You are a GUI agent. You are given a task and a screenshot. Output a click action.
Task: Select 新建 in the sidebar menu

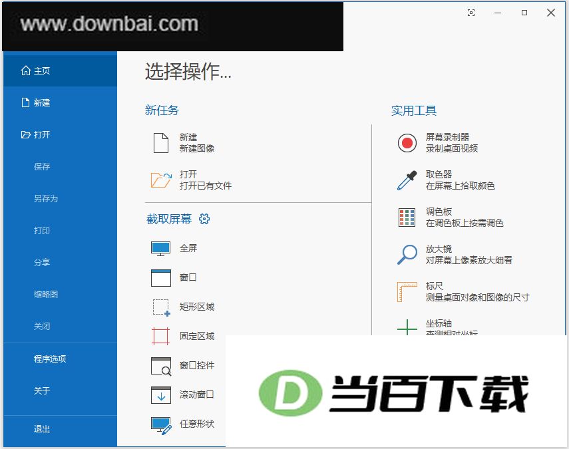tap(61, 102)
